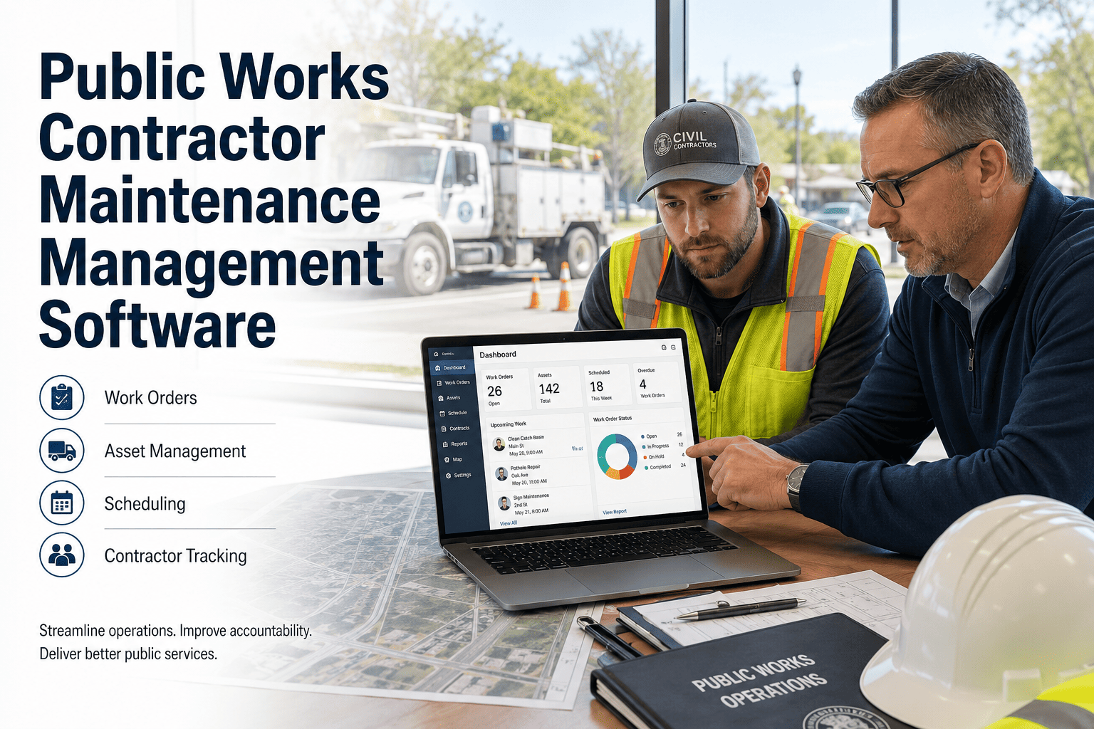The image size is (1094, 729).
Task: Click the Contractor Tracking feature label
Action: 175,556
